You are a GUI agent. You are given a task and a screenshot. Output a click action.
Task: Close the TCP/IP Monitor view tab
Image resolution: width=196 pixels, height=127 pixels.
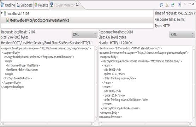[77, 5]
